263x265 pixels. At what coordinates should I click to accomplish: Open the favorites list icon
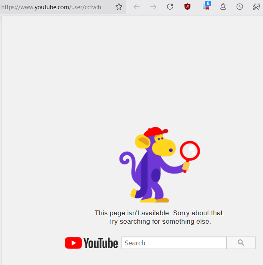pyautogui.click(x=223, y=7)
